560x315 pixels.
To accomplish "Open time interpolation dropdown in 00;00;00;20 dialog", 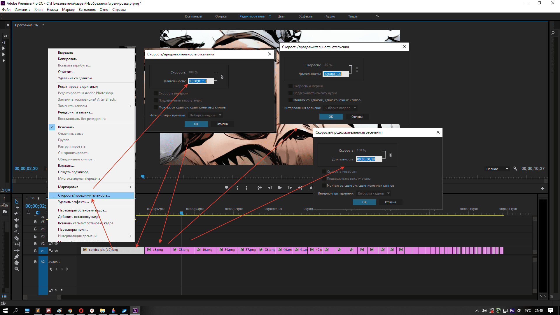I will (x=340, y=108).
